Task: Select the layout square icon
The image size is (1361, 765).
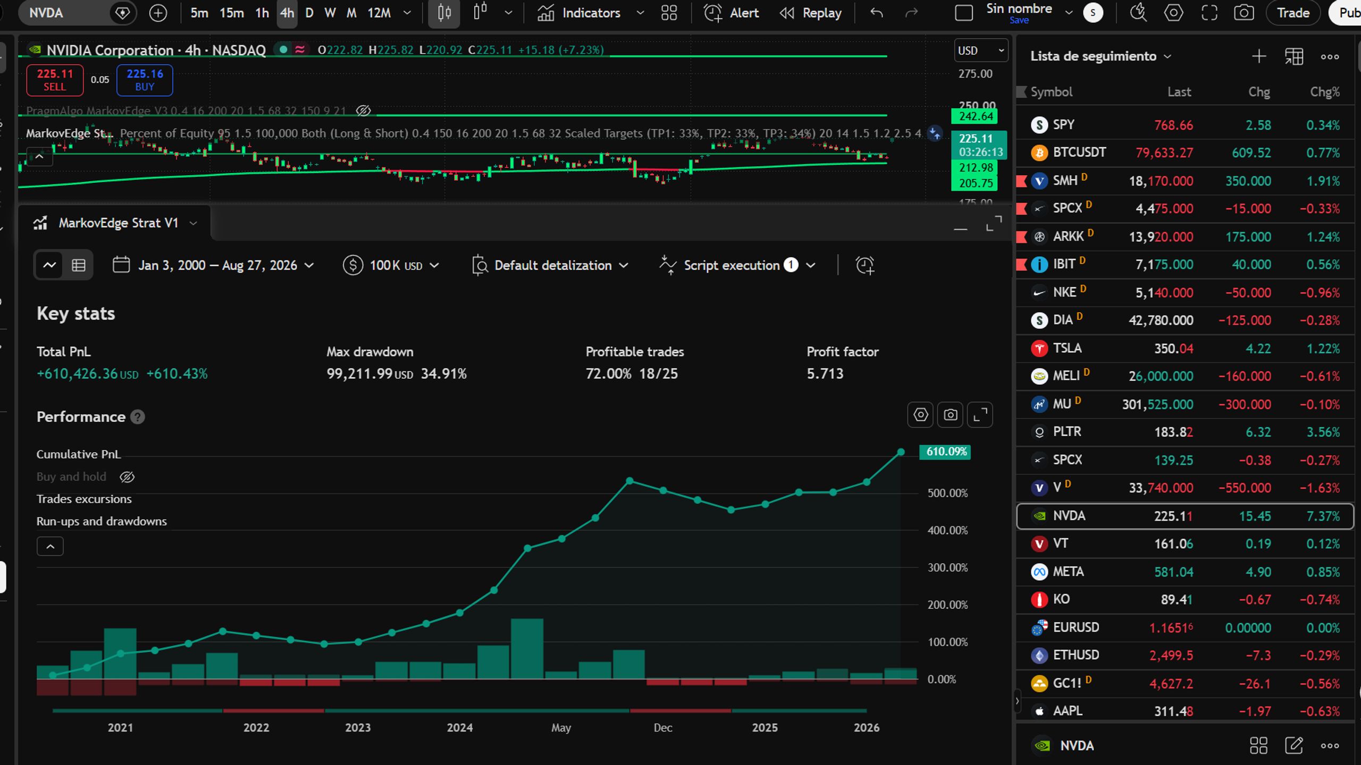Action: [x=964, y=13]
